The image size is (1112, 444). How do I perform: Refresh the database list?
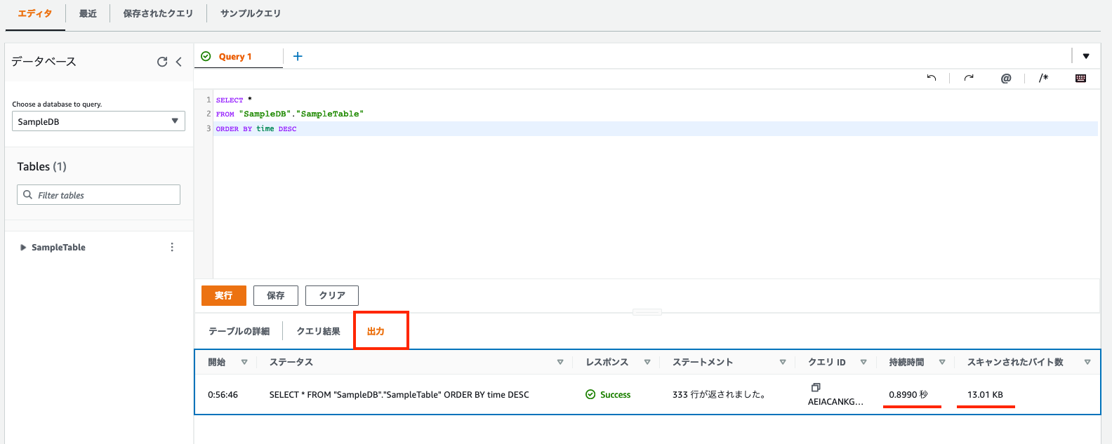tap(162, 62)
